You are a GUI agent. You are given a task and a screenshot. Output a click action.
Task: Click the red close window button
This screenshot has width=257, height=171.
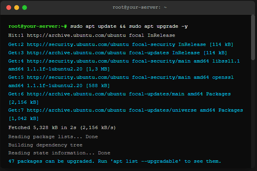coord(8,7)
